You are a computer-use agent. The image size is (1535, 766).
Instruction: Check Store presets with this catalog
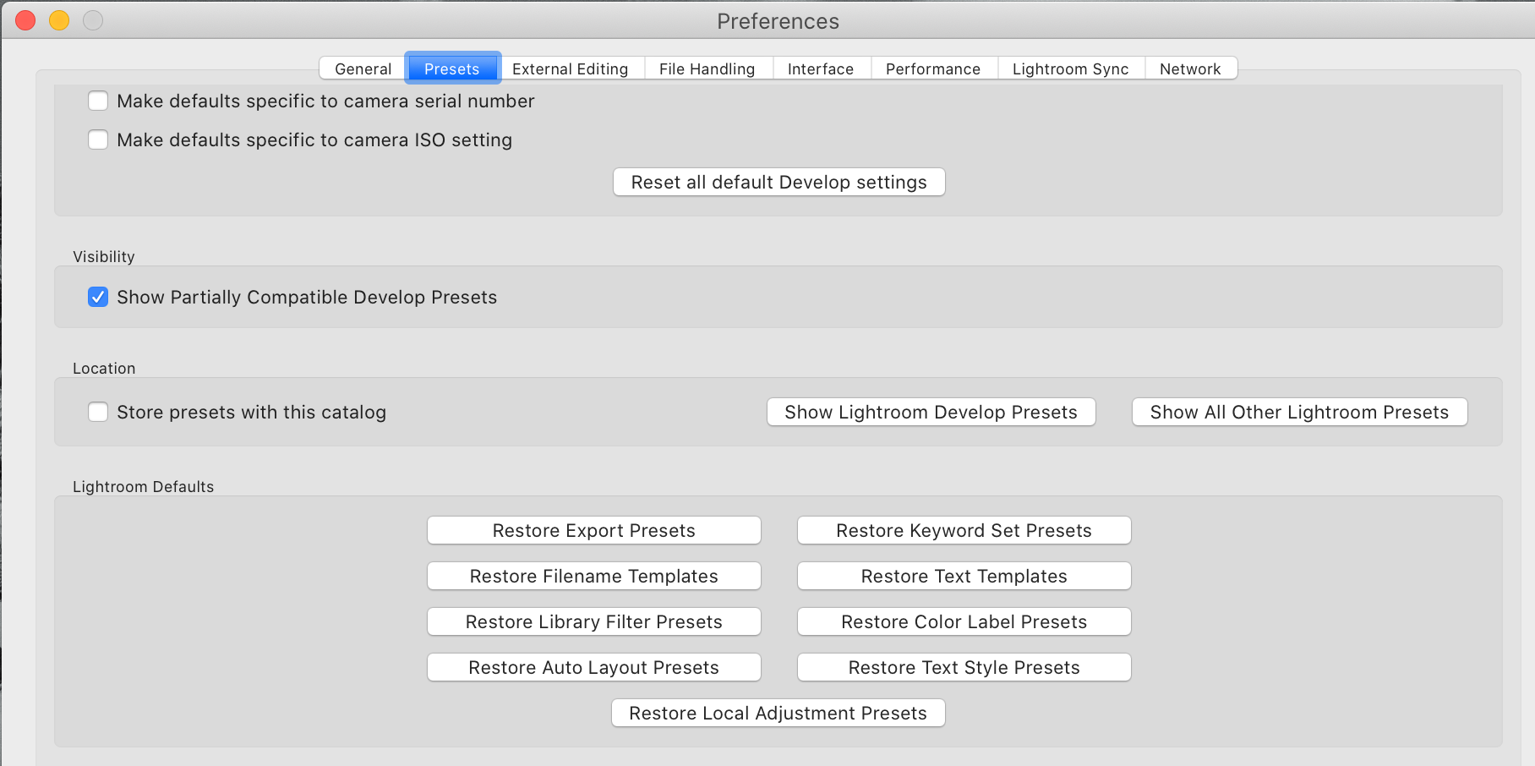pyautogui.click(x=98, y=412)
